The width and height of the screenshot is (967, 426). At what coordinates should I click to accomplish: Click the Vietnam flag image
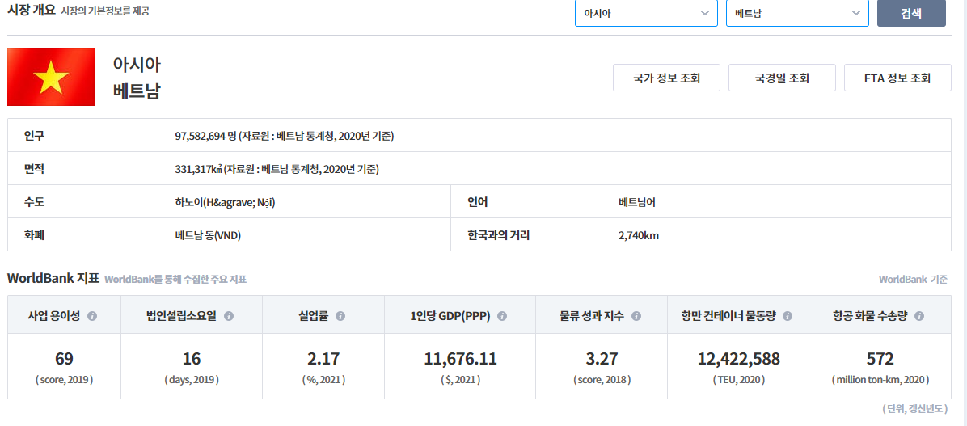point(51,77)
